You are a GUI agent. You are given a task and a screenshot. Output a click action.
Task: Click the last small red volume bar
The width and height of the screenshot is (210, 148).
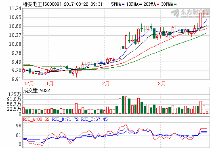(207, 112)
